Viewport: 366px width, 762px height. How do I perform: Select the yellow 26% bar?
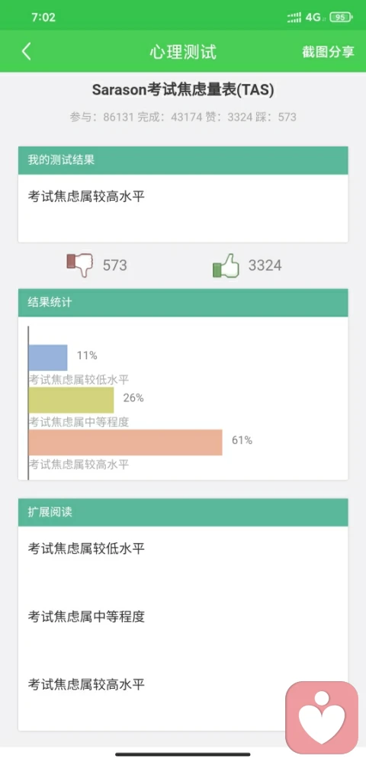pos(71,400)
